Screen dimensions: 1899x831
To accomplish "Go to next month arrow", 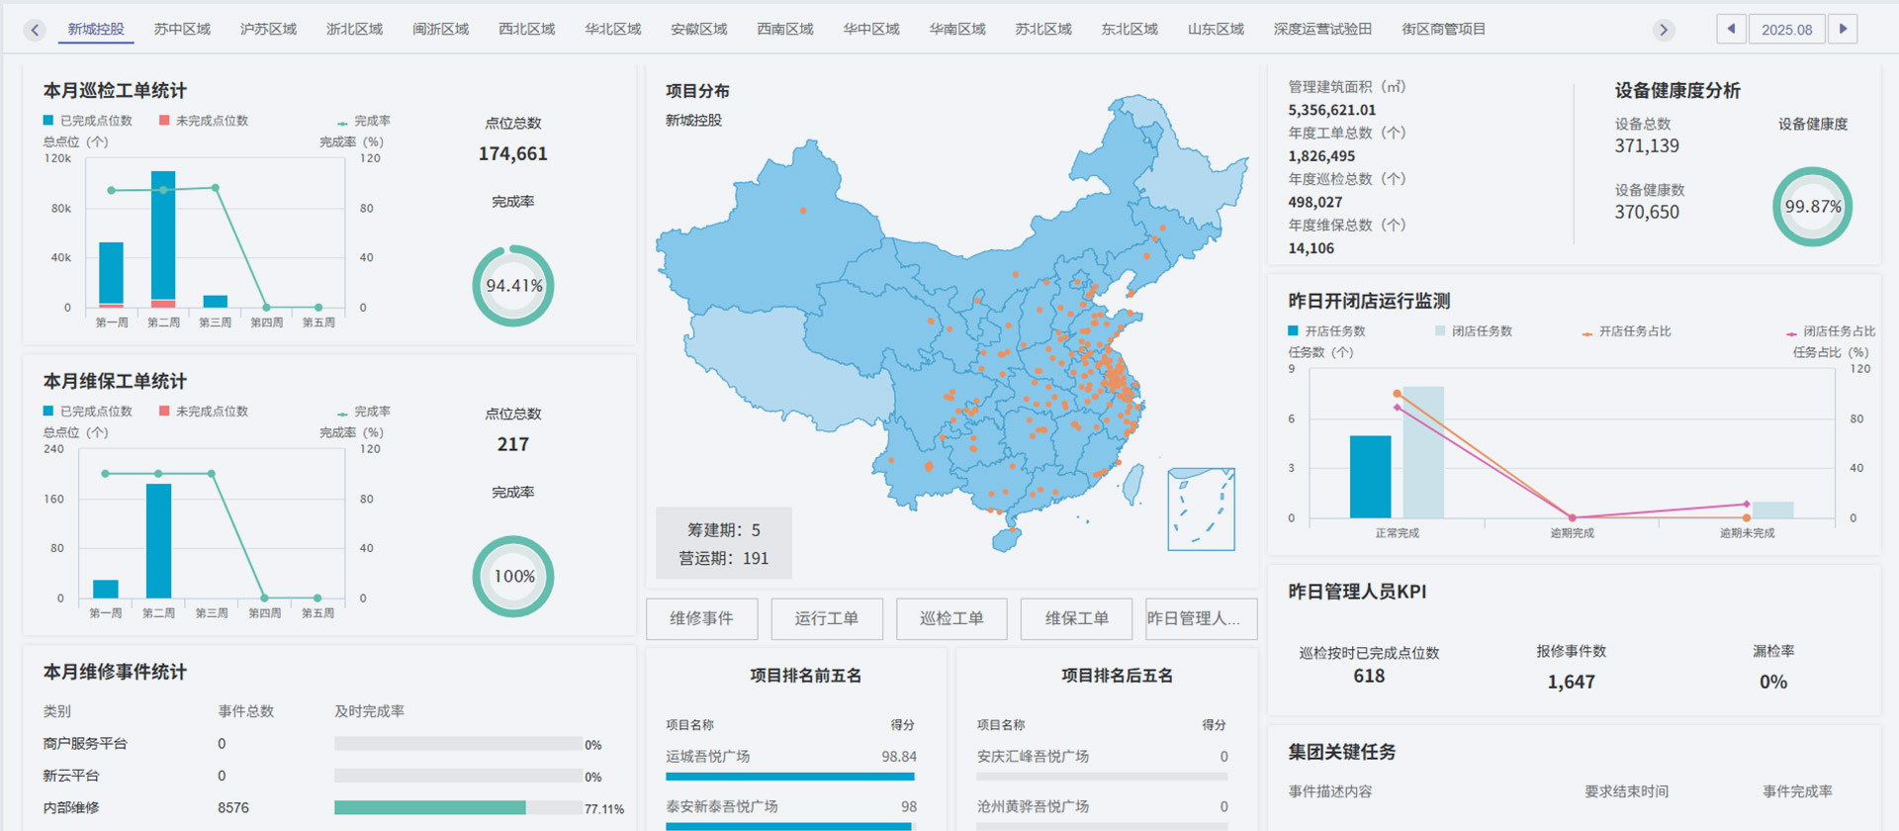I will point(1843,29).
